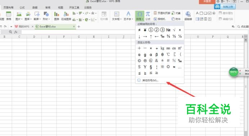Image resolution: width=249 pixels, height=136 pixels.
Task: Switch to the 数据 ribbon tab
Action: click(x=35, y=8)
